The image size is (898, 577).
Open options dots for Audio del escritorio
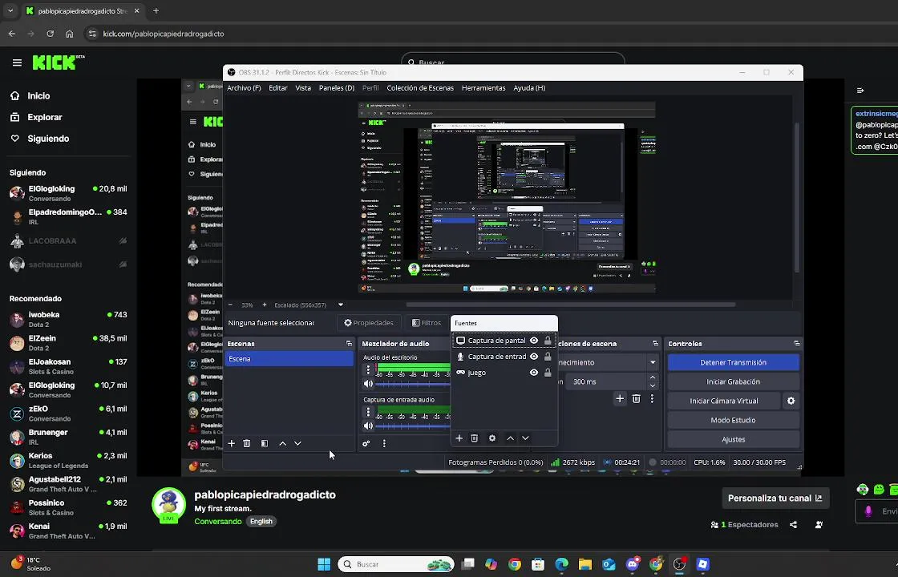pyautogui.click(x=368, y=369)
